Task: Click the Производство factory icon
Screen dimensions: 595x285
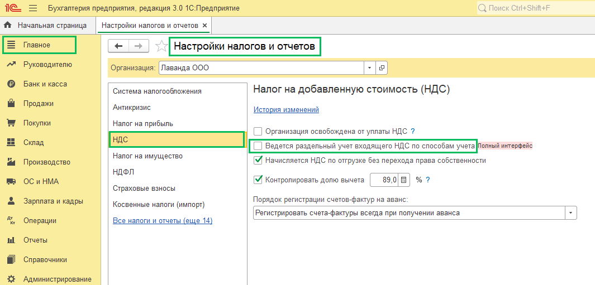Action: coord(11,162)
